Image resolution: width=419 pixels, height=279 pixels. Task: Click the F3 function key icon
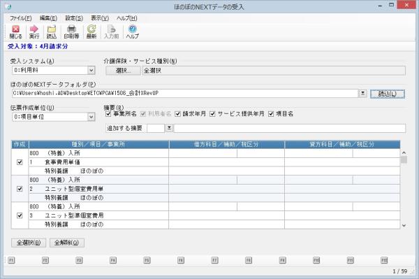tap(79, 260)
